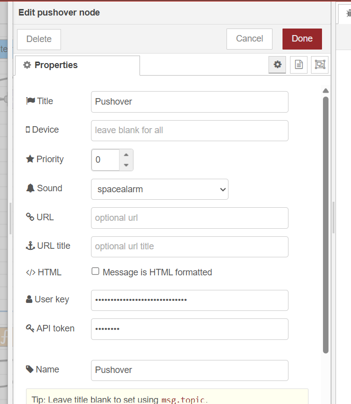The image size is (351, 404).
Task: Focus the optional url input field
Action: coord(189,218)
